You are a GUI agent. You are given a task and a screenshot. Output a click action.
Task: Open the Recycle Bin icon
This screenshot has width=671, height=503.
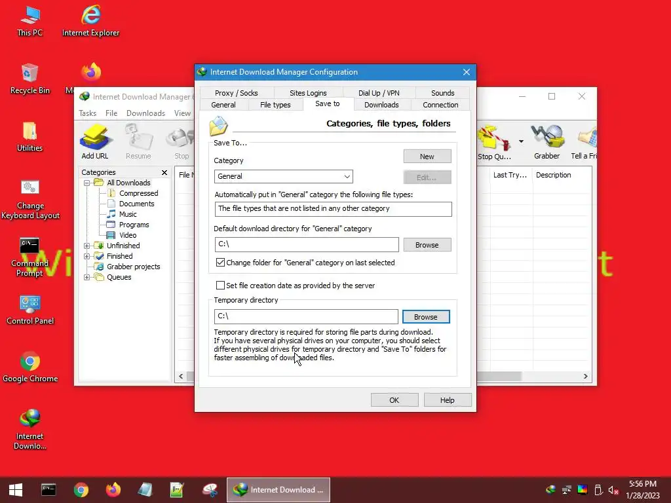pyautogui.click(x=30, y=79)
